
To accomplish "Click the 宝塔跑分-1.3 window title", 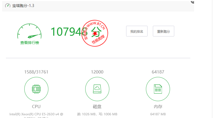I will pyautogui.click(x=23, y=5).
